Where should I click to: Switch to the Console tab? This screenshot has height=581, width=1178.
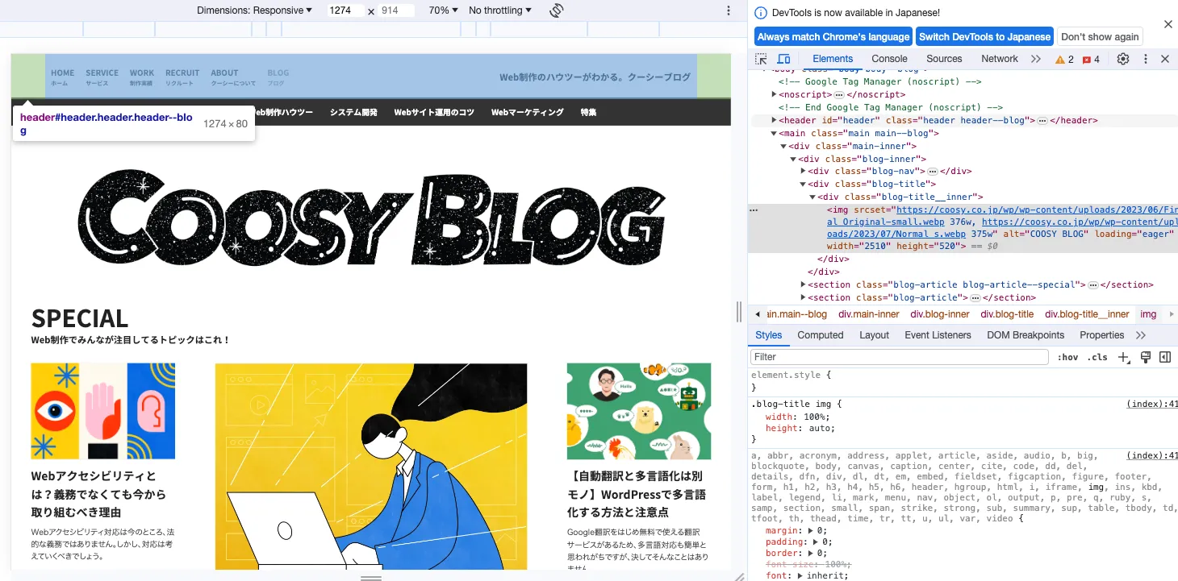pos(889,59)
